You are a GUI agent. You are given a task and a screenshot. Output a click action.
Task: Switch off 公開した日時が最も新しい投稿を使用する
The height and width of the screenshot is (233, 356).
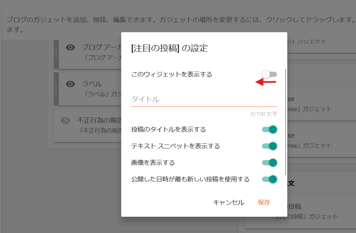269,179
